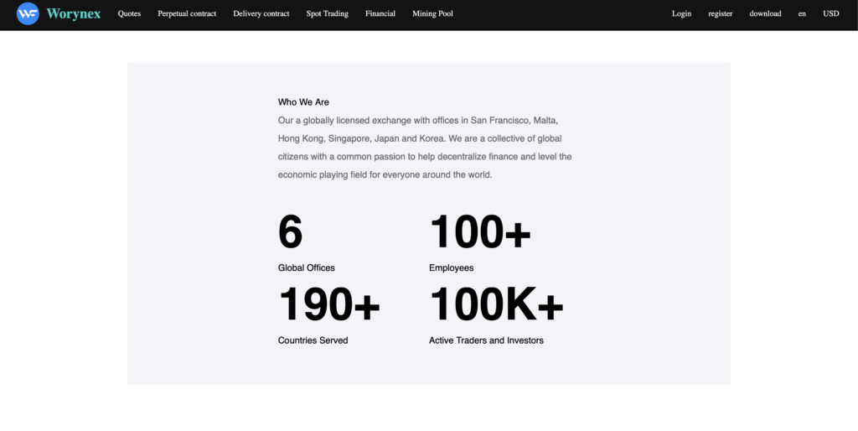Image resolution: width=858 pixels, height=431 pixels.
Task: Click the Worynex round logo icon
Action: coord(28,13)
